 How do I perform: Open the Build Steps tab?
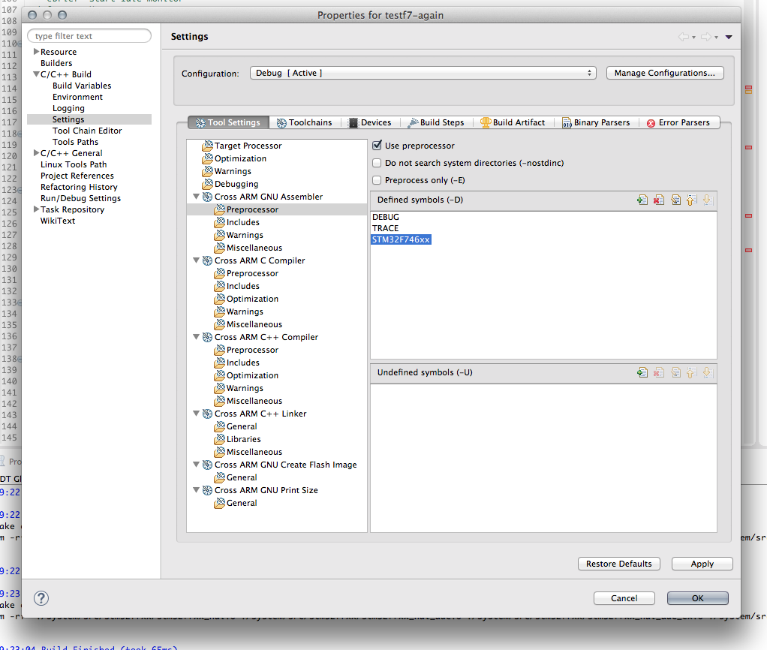436,123
